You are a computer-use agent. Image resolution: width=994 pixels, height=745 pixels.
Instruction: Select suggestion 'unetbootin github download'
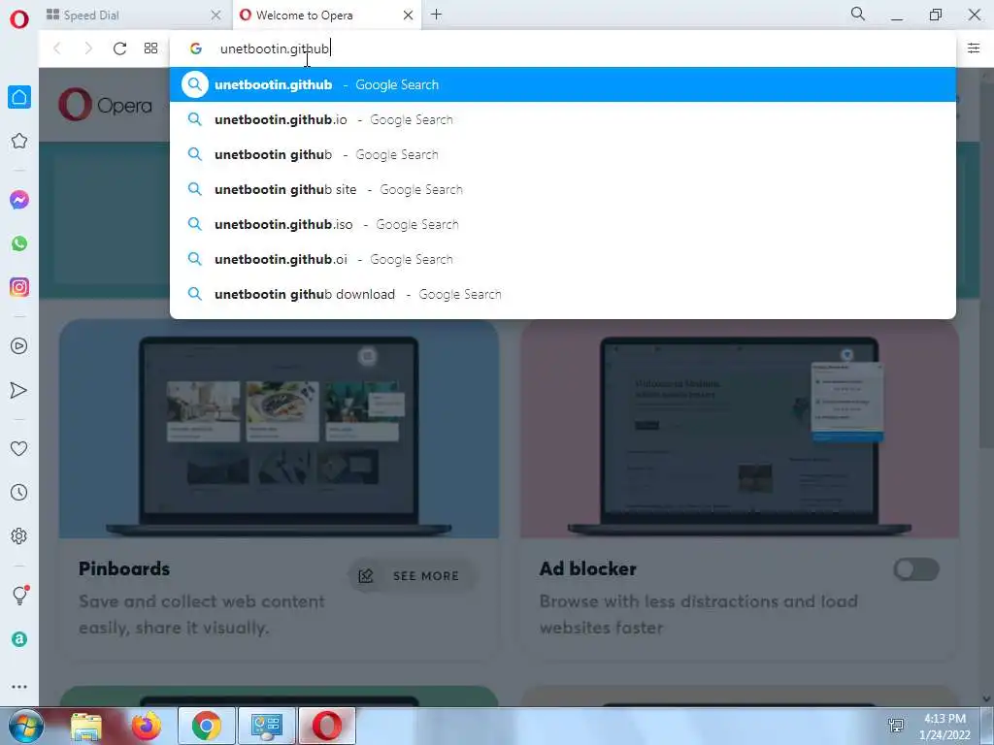pyautogui.click(x=563, y=294)
